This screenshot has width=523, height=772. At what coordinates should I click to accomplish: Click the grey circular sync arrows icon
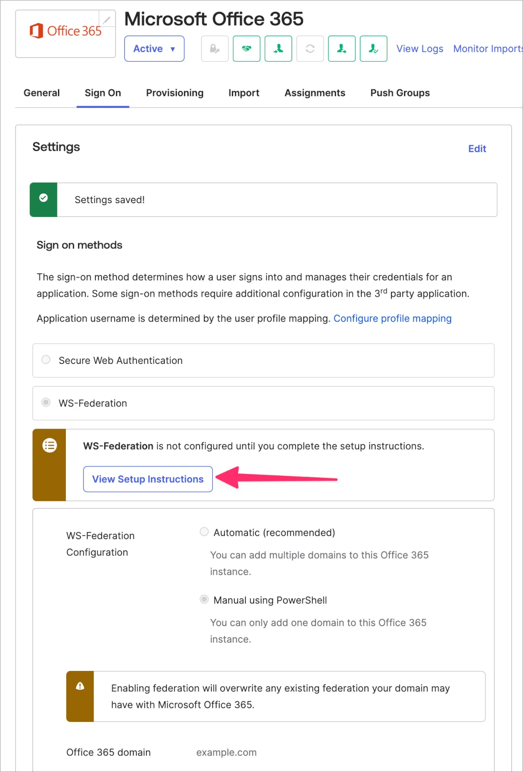coord(310,49)
